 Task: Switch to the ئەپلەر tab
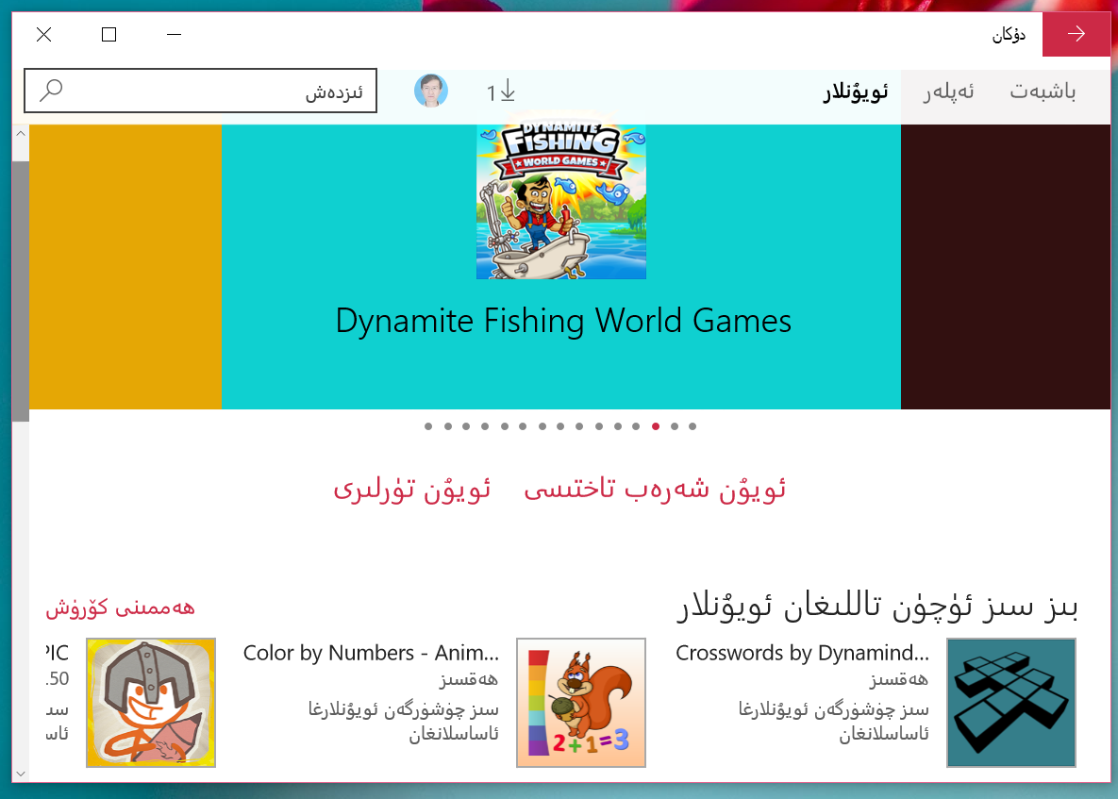948,92
